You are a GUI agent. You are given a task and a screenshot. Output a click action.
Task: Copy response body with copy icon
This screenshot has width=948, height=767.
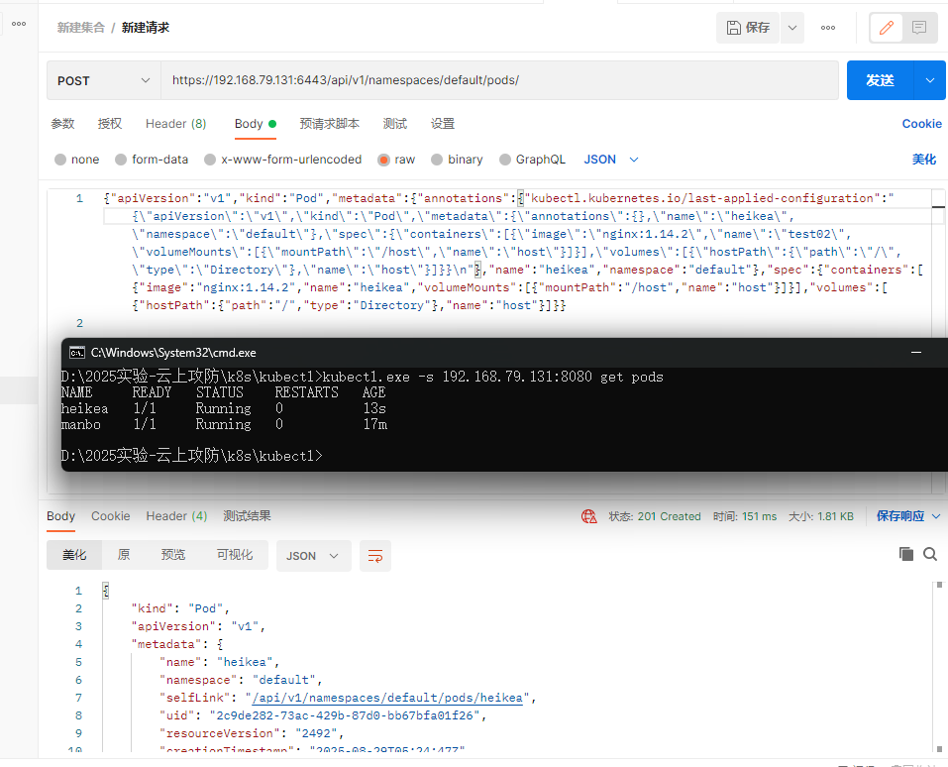[x=905, y=554]
